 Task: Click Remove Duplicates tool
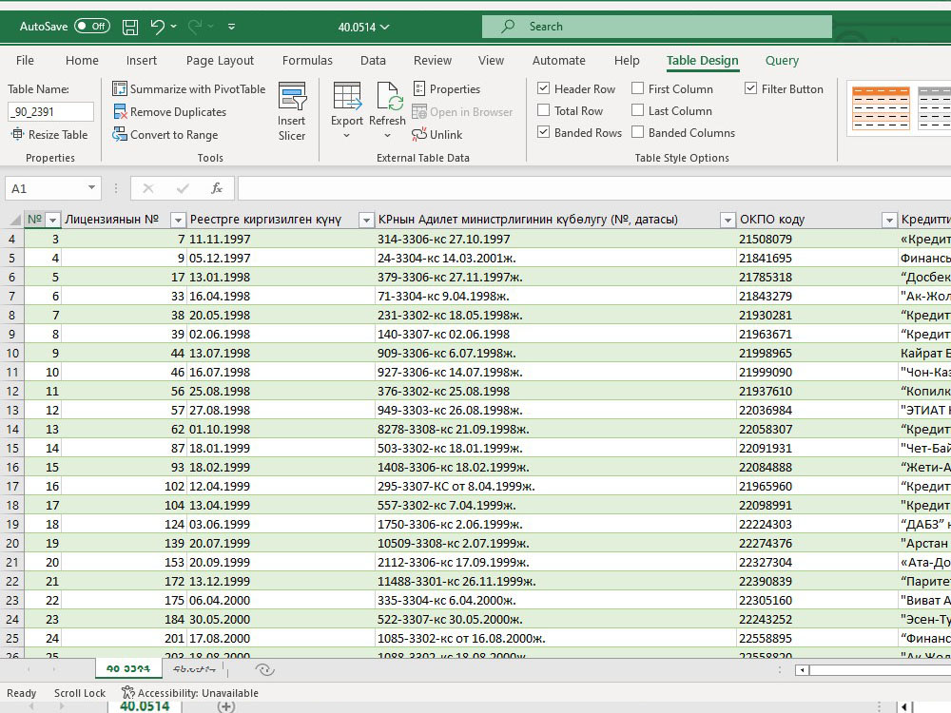(x=170, y=112)
